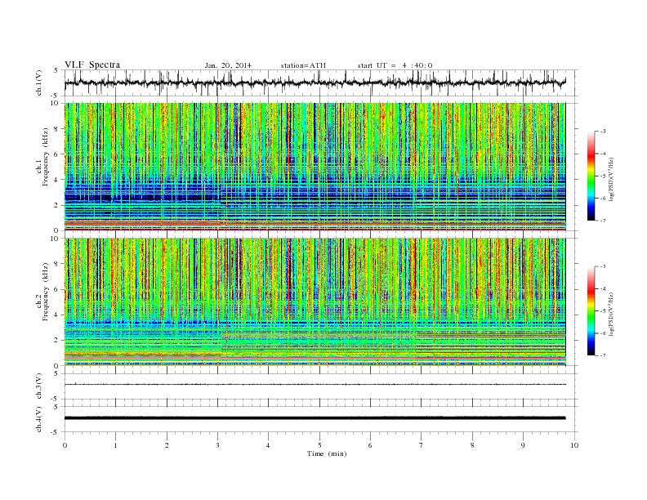Image resolution: width=647 pixels, height=500 pixels.
Task: Click the 'start UT = 4:40:0' label
Action: point(395,65)
